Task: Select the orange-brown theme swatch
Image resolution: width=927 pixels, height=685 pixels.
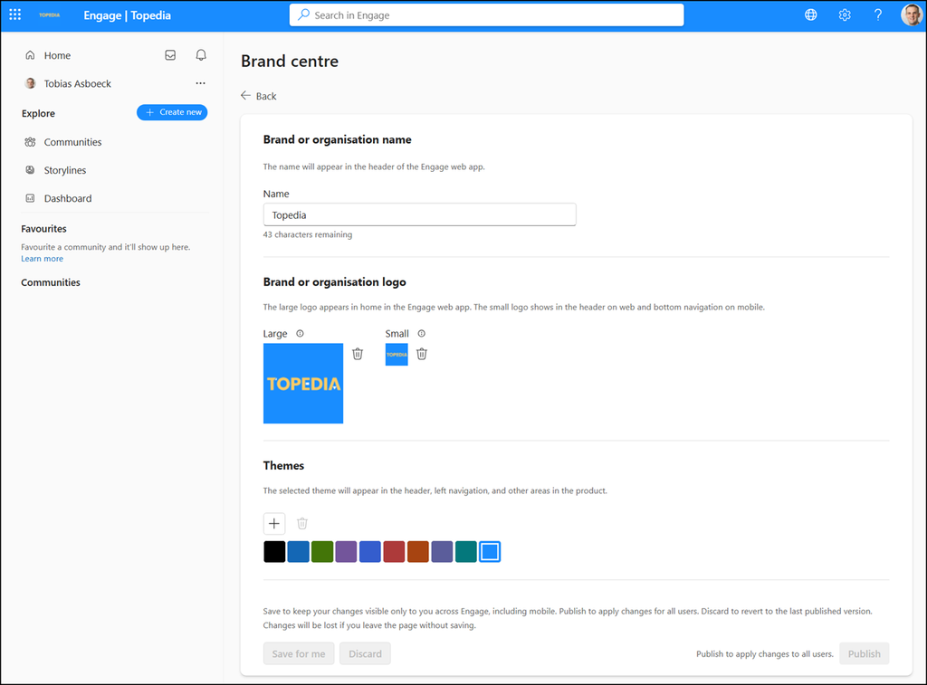Action: click(x=418, y=551)
